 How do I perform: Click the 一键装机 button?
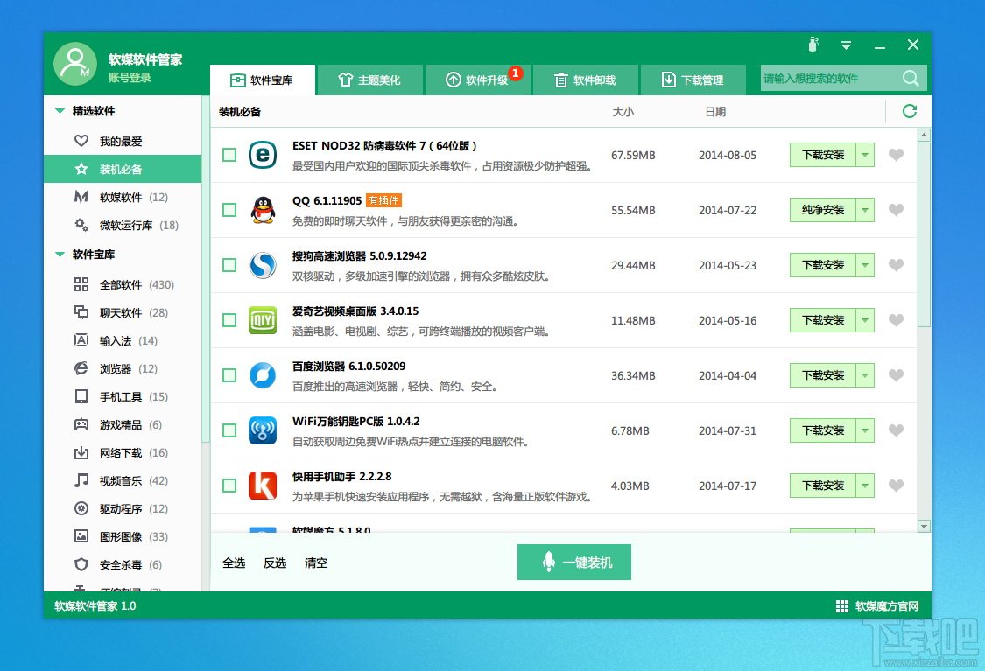tap(574, 562)
